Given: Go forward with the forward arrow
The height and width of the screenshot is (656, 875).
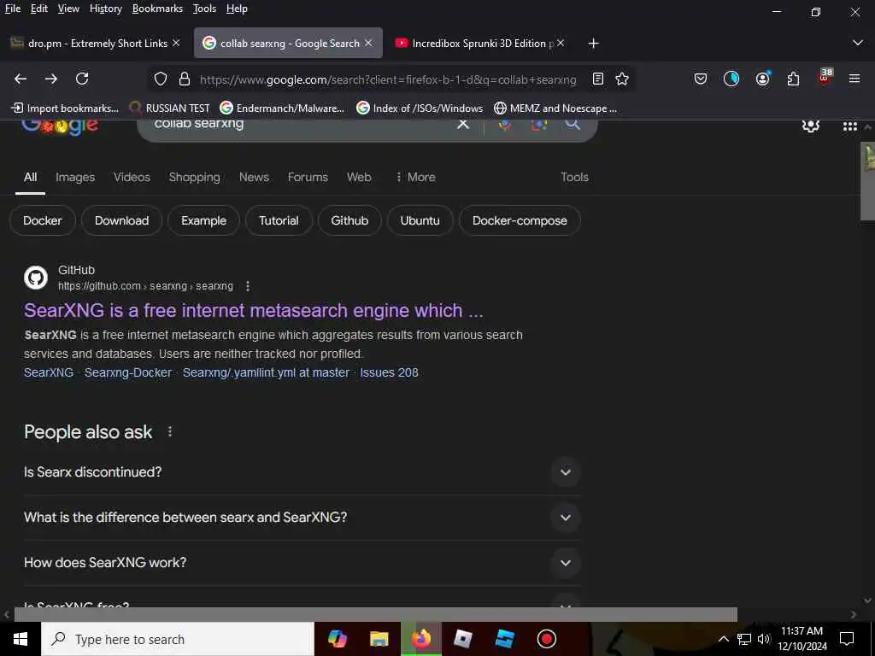Looking at the screenshot, I should click(x=51, y=79).
